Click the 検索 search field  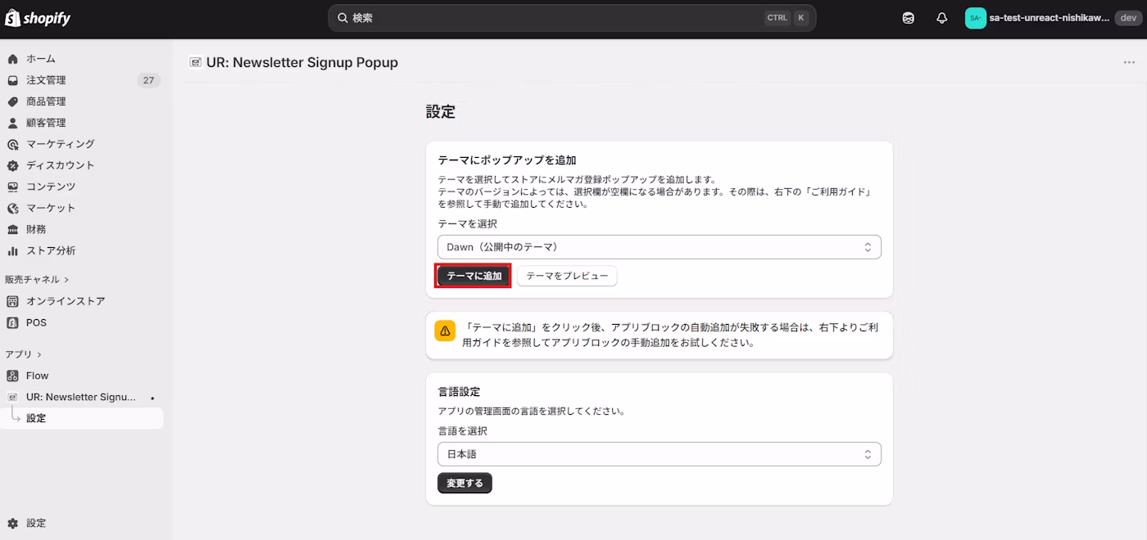pos(573,17)
